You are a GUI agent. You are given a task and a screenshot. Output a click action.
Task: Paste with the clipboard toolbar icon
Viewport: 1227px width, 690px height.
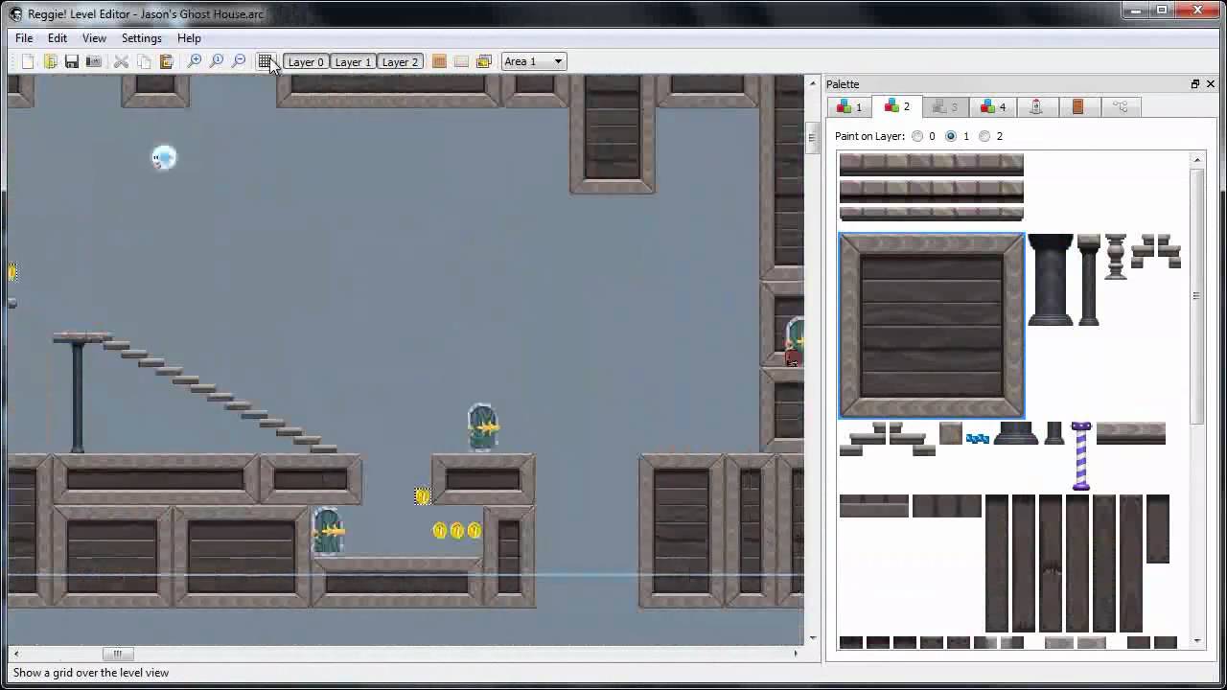pos(166,61)
